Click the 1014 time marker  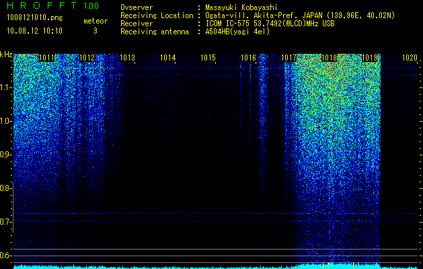[x=168, y=58]
